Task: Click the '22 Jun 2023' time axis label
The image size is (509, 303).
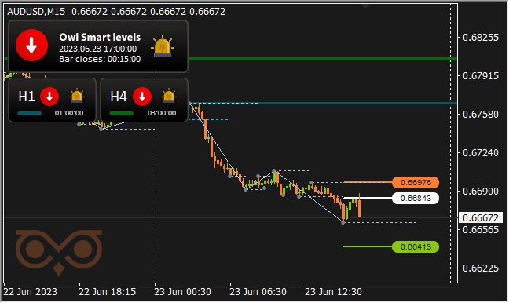Action: click(30, 292)
